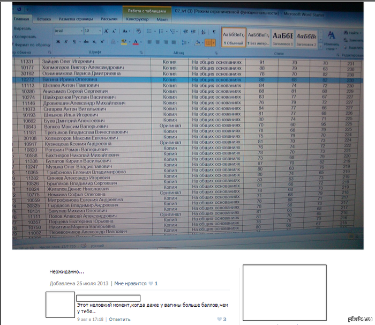
Task: Click the Ответить reply link
Action: 119,319
